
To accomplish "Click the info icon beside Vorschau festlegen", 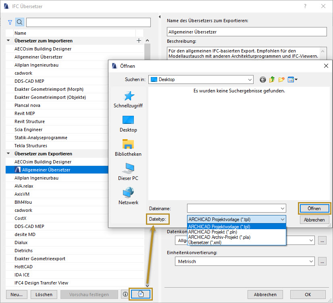I will tap(125, 294).
